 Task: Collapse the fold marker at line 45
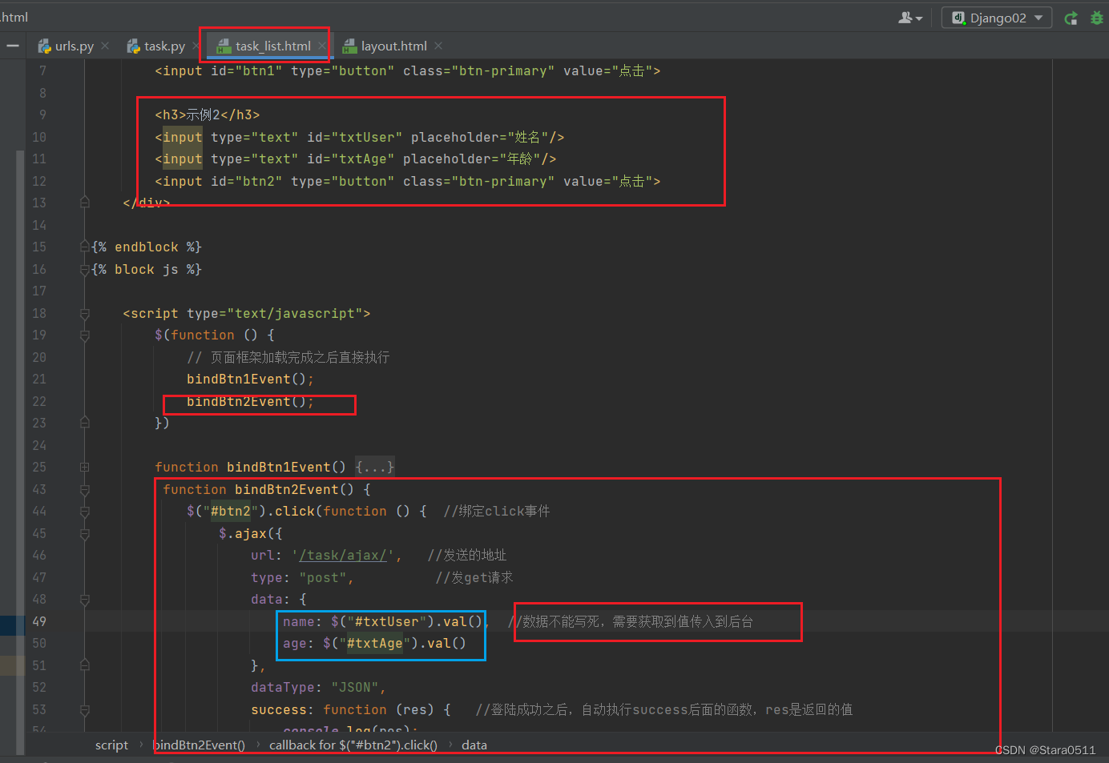point(84,533)
